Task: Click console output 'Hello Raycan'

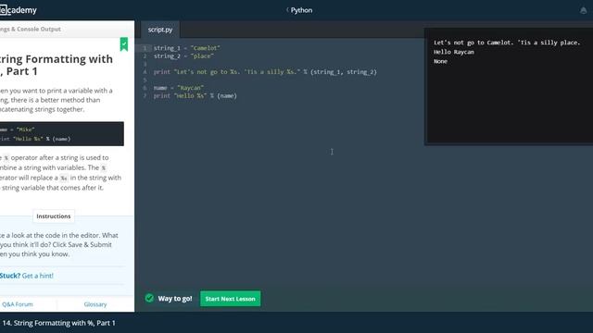Action: coord(454,52)
